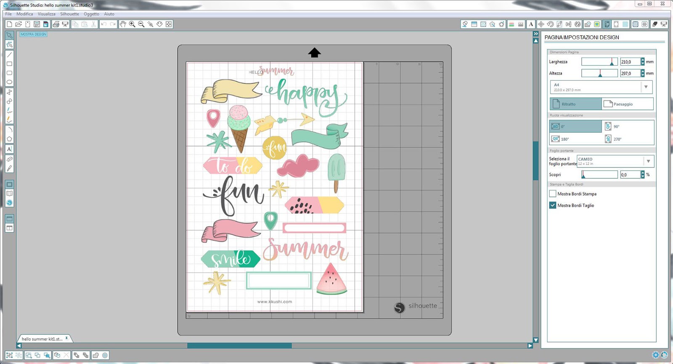Choose the arrow Select tool
This screenshot has height=364, width=673.
(9, 35)
